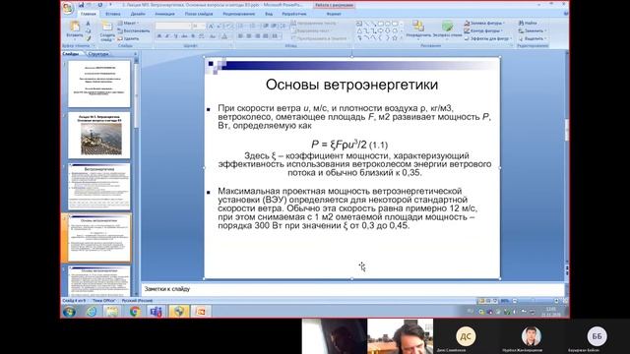Open the Change Case (Aa) dropdown
This screenshot has height=354, width=630.
(213, 36)
